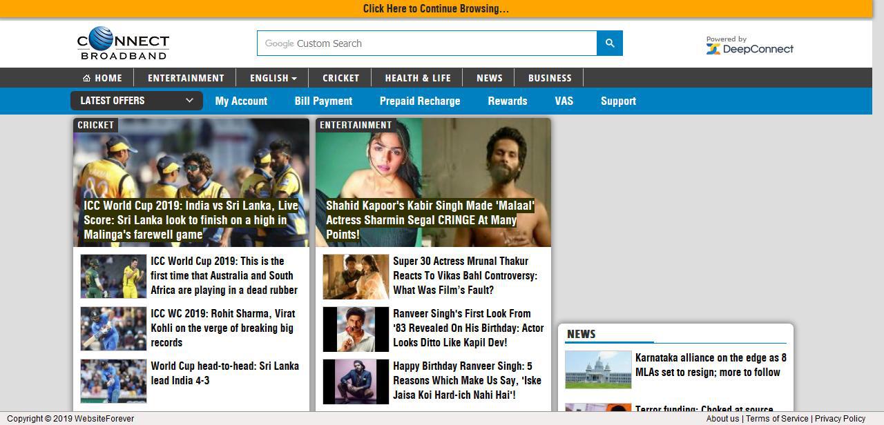Click the magnifier search button
Image resolution: width=884 pixels, height=425 pixels.
click(610, 43)
